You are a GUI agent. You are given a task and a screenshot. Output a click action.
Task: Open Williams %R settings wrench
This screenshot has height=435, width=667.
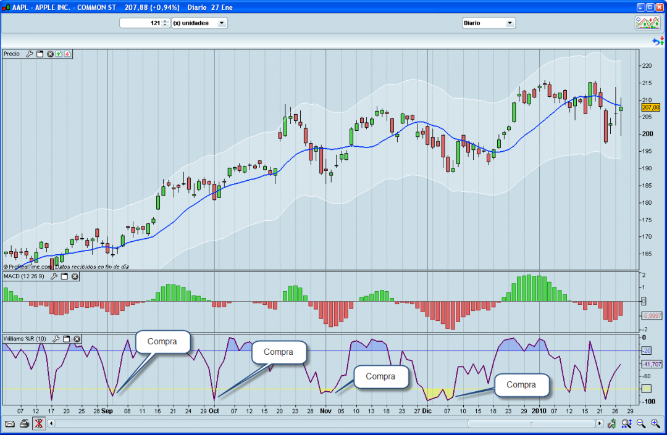click(x=56, y=339)
